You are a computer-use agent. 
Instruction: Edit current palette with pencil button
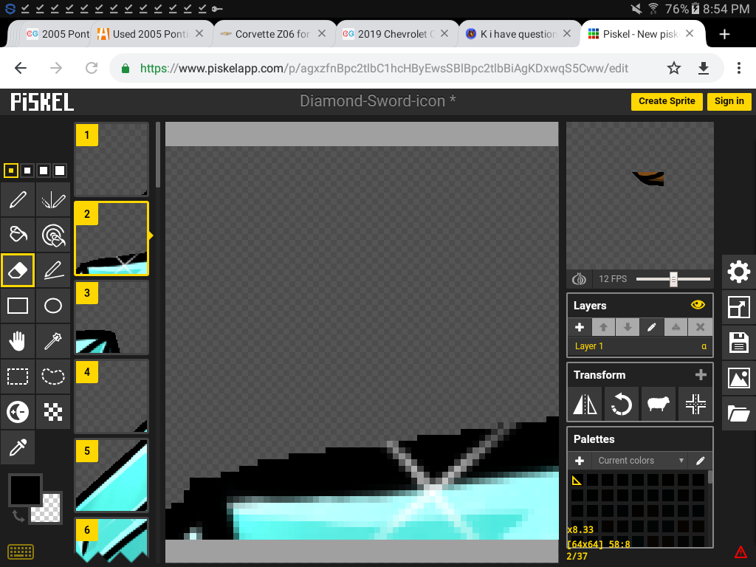701,461
